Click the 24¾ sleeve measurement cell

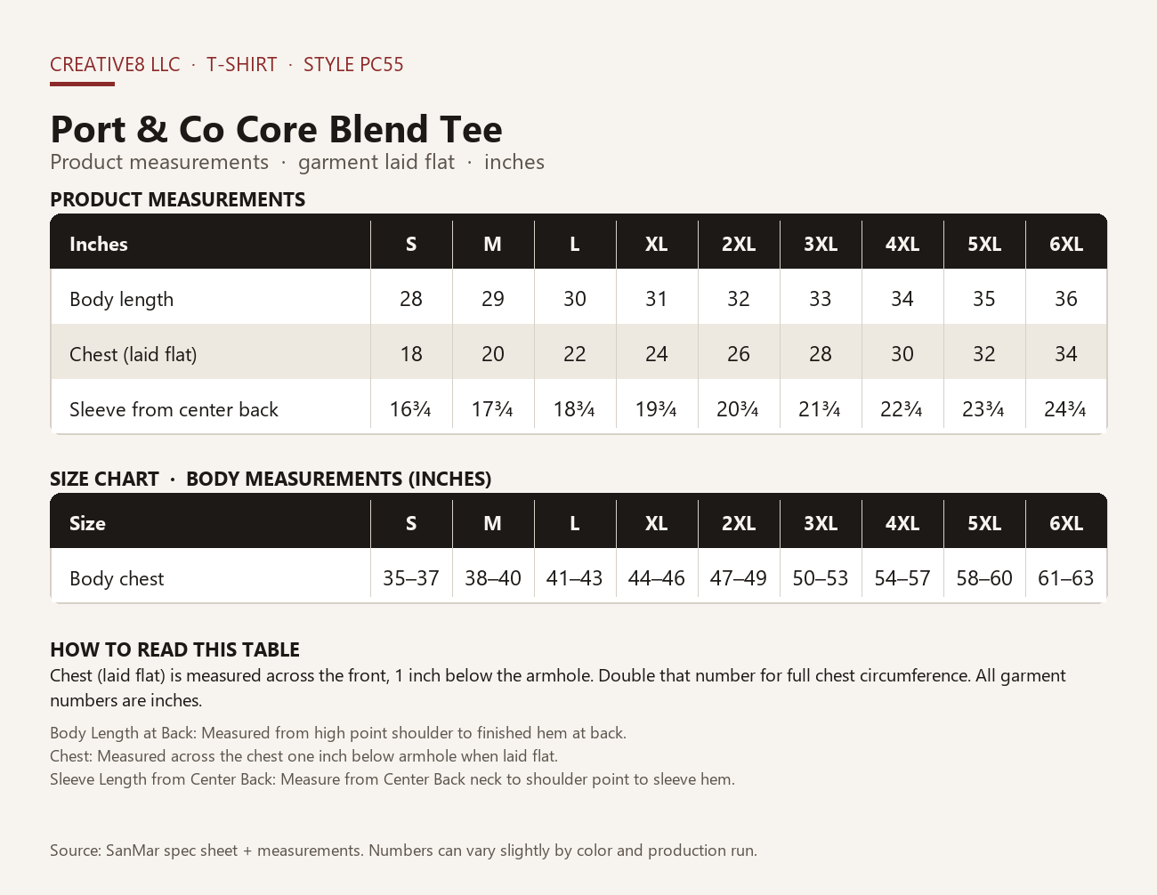click(x=1066, y=409)
